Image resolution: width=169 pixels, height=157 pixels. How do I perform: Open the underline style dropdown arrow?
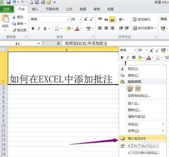click(x=49, y=29)
